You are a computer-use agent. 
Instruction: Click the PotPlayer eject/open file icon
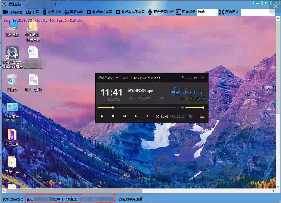click(147, 116)
